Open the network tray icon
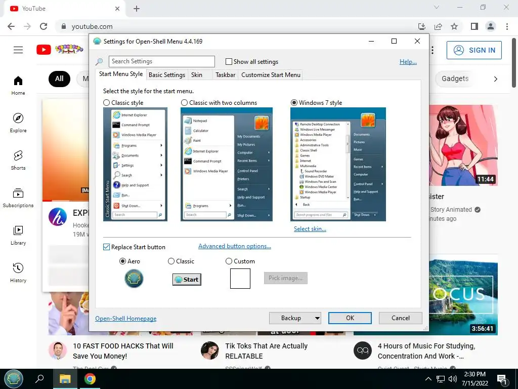The image size is (518, 389). [441, 379]
